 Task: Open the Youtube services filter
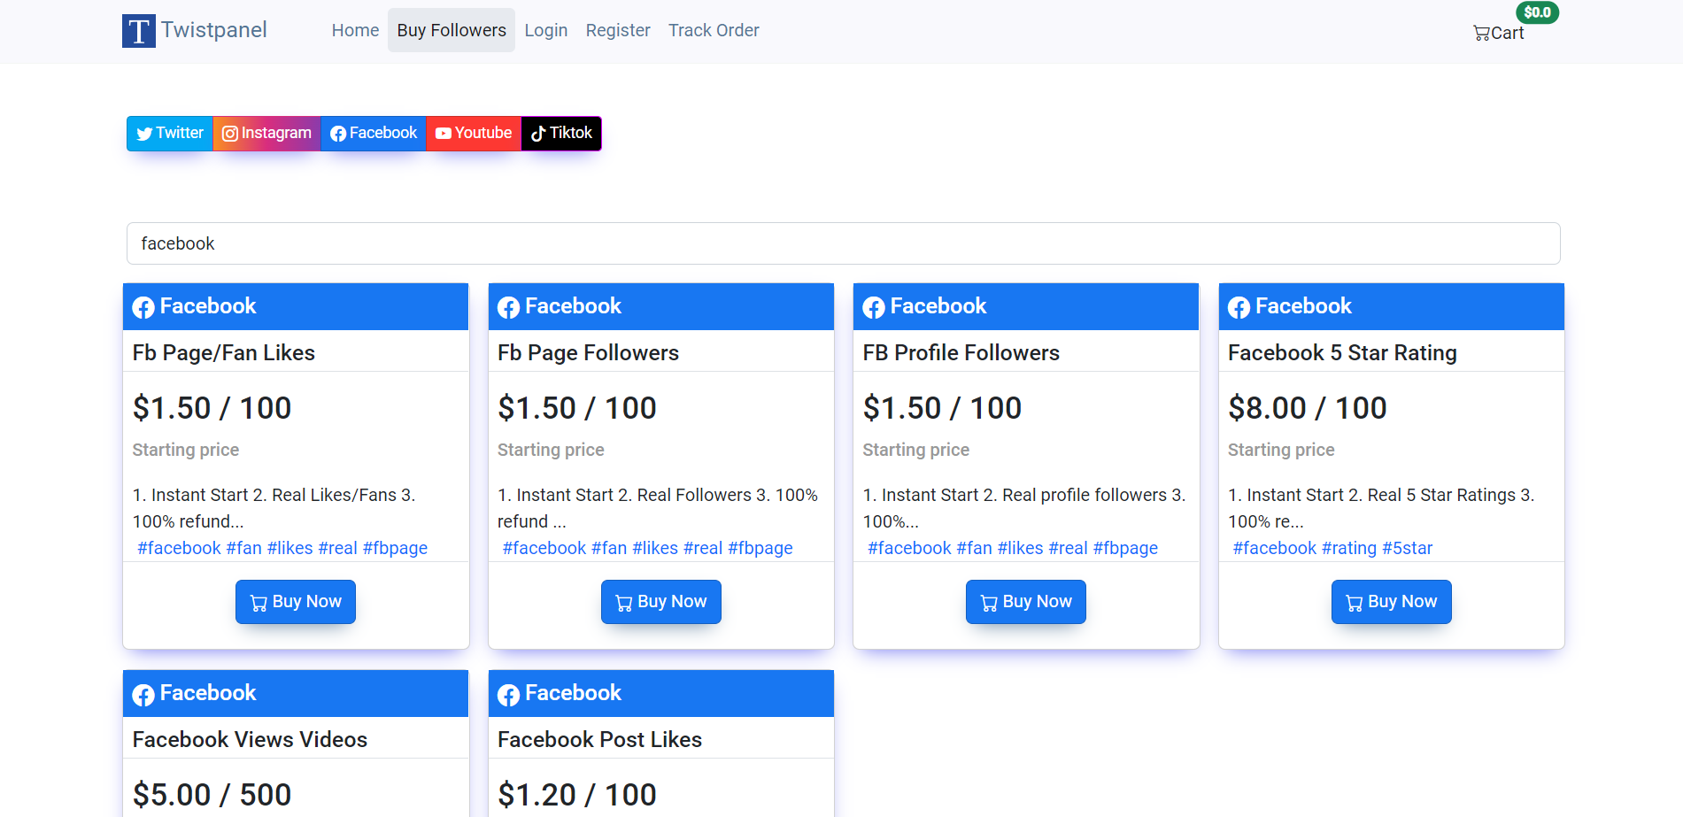pos(474,133)
